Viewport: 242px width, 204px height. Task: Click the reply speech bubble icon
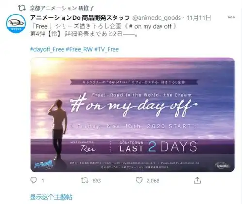pos(33,180)
